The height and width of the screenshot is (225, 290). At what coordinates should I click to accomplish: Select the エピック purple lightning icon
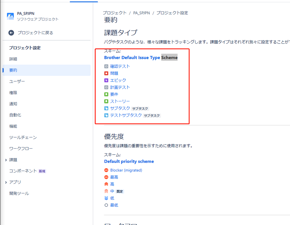[x=106, y=80]
